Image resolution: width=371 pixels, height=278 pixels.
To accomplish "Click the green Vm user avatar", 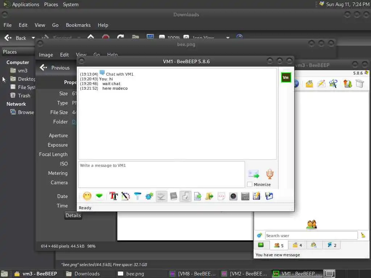I will tap(286, 77).
